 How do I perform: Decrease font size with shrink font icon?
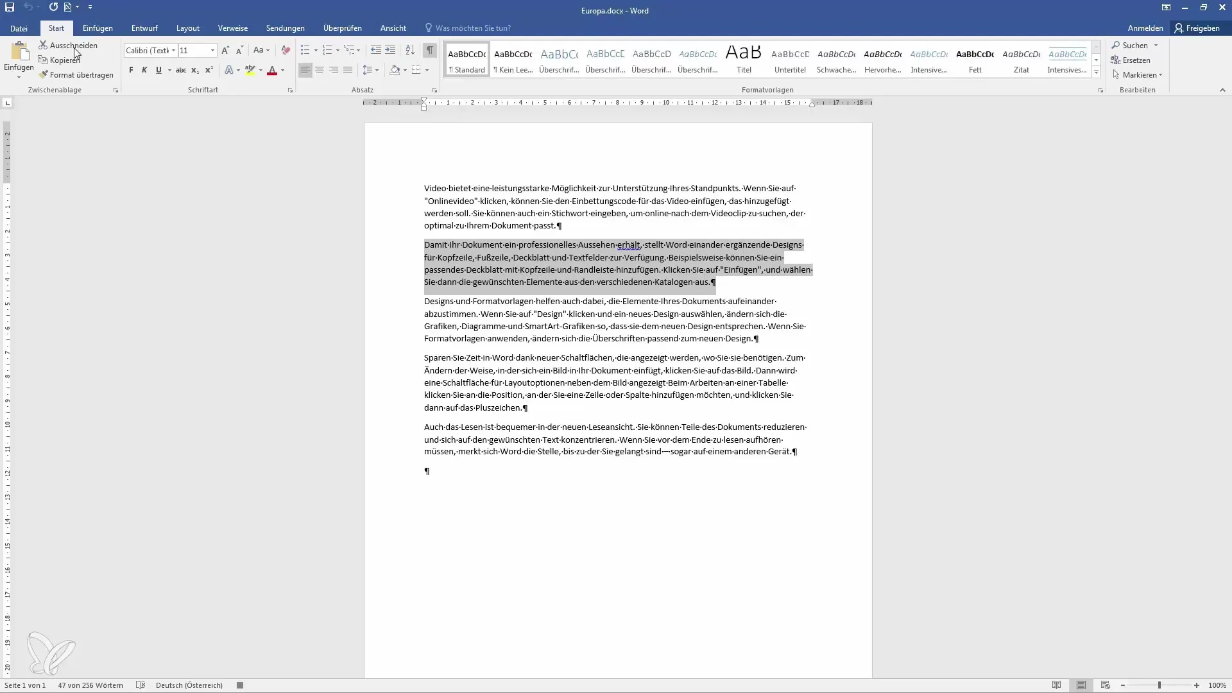pos(240,50)
